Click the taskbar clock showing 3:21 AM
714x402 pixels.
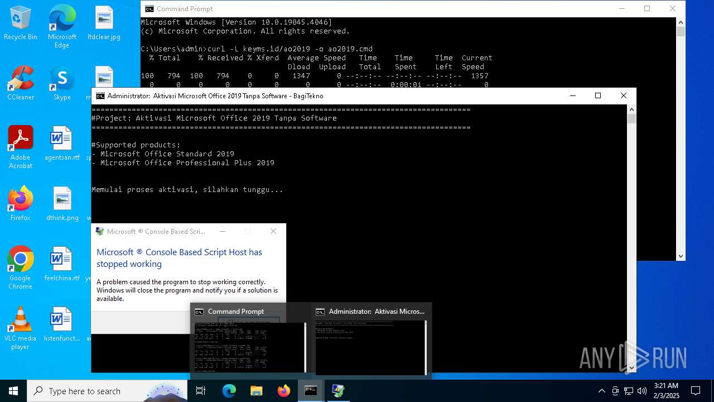[666, 391]
